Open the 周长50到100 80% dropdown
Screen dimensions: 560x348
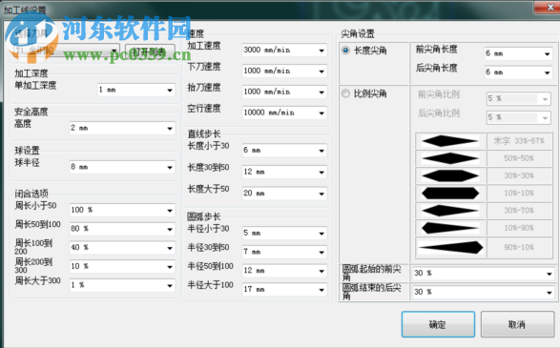point(122,229)
